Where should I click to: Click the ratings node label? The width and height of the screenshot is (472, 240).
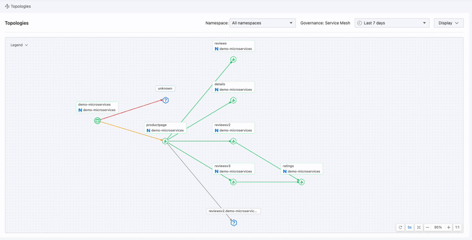click(x=302, y=169)
